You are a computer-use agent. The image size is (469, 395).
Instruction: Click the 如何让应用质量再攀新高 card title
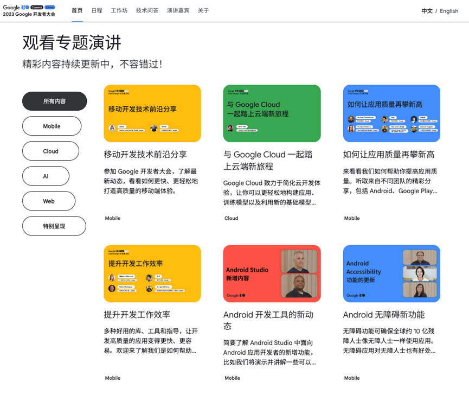[389, 155]
